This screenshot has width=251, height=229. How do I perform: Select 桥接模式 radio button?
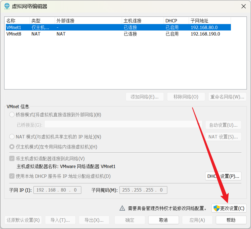coord(12,115)
